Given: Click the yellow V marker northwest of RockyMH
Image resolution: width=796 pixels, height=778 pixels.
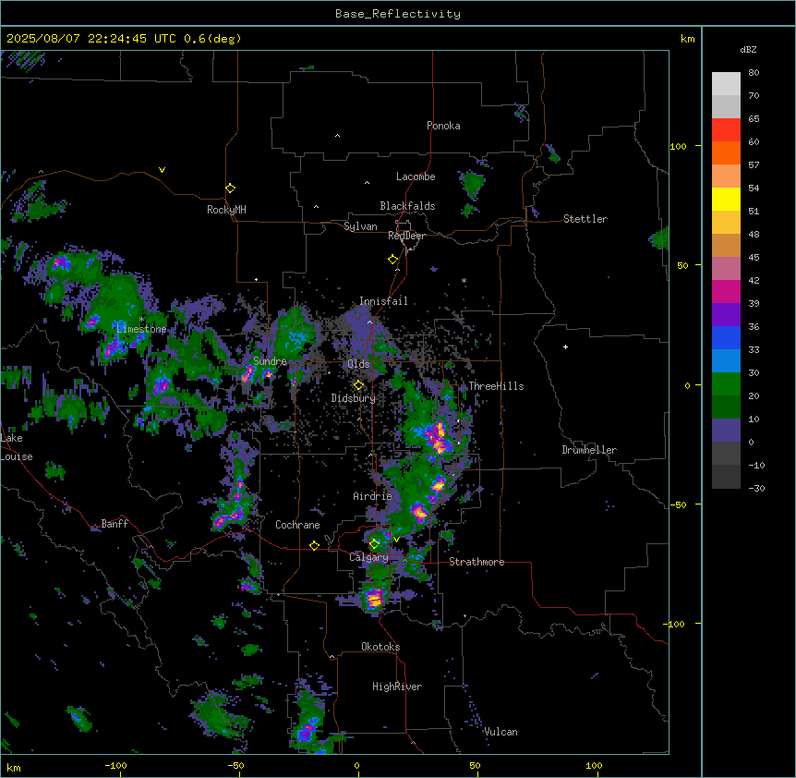Looking at the screenshot, I should (x=162, y=170).
